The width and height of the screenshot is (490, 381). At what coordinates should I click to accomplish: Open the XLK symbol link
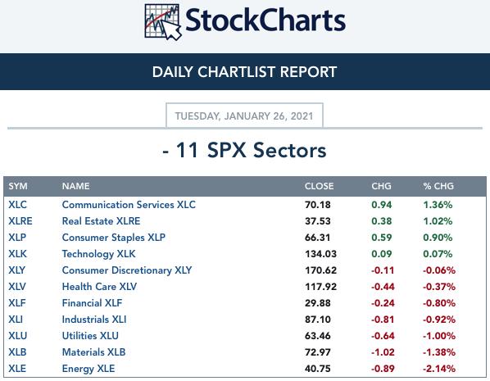point(18,254)
